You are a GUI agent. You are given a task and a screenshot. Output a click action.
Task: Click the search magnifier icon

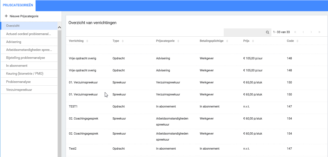click(x=268, y=32)
